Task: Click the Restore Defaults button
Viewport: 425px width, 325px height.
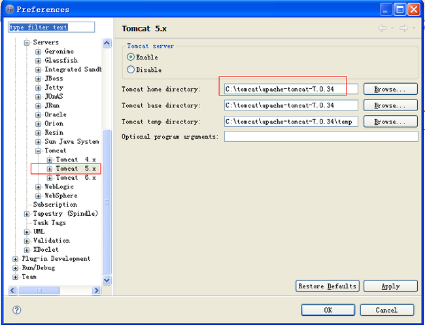Action: 328,286
